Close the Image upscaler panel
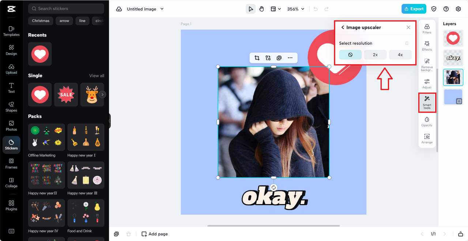Viewport: 468px width, 241px height. pyautogui.click(x=408, y=27)
